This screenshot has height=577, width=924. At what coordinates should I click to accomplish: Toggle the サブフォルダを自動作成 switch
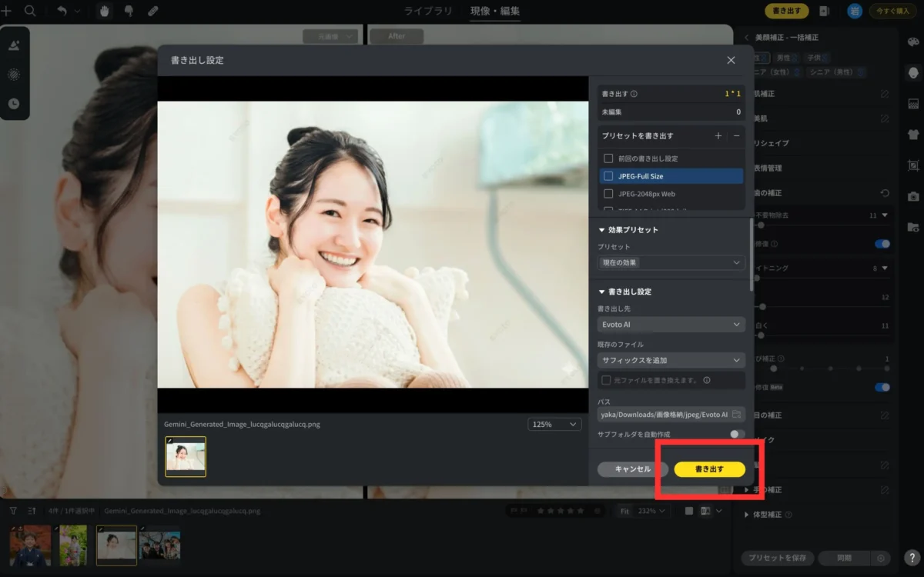(737, 434)
